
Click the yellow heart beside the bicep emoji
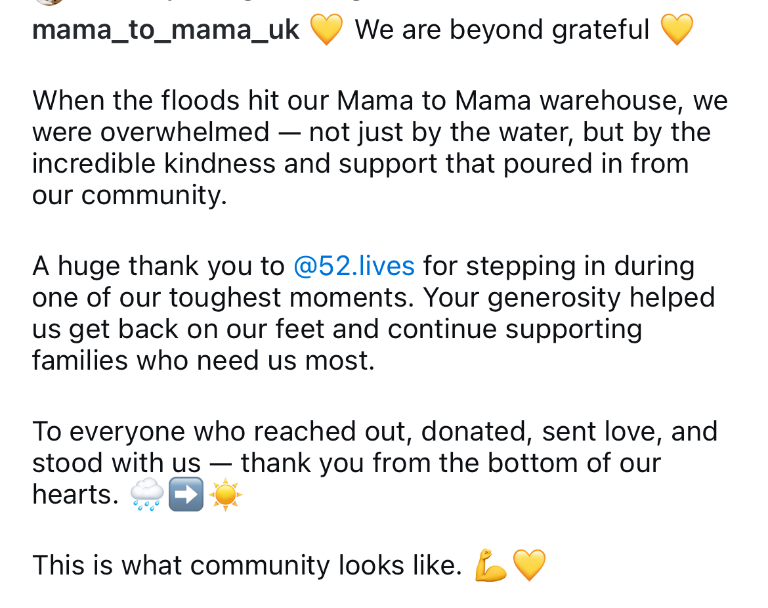pyautogui.click(x=530, y=565)
